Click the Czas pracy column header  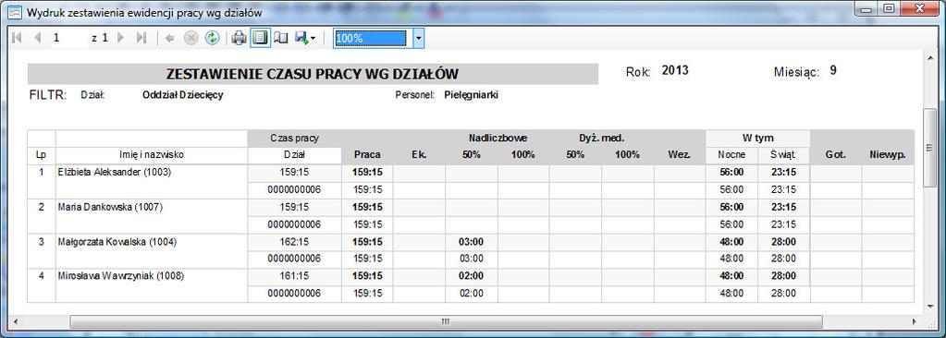tap(294, 138)
